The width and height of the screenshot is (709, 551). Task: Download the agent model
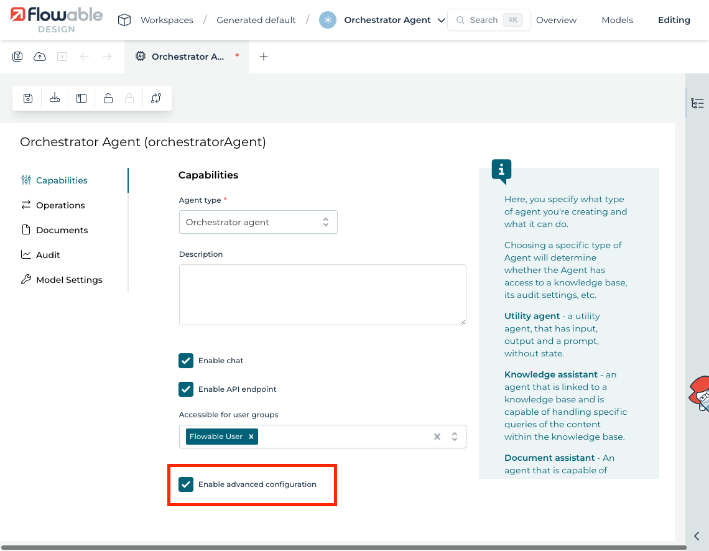54,98
